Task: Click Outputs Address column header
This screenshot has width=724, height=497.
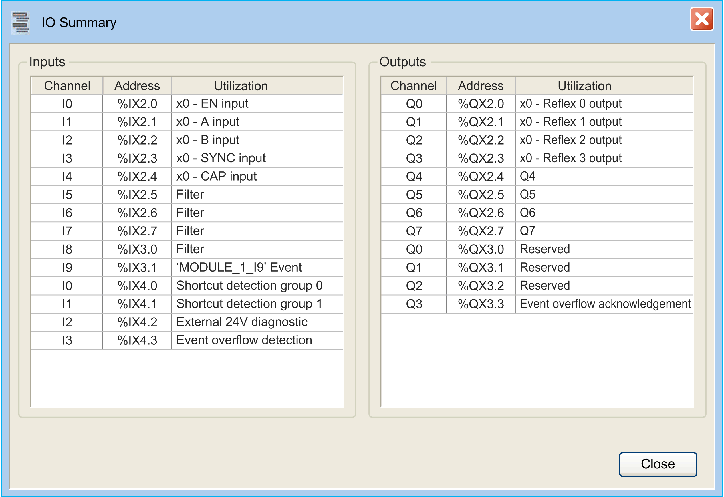Action: coord(481,86)
